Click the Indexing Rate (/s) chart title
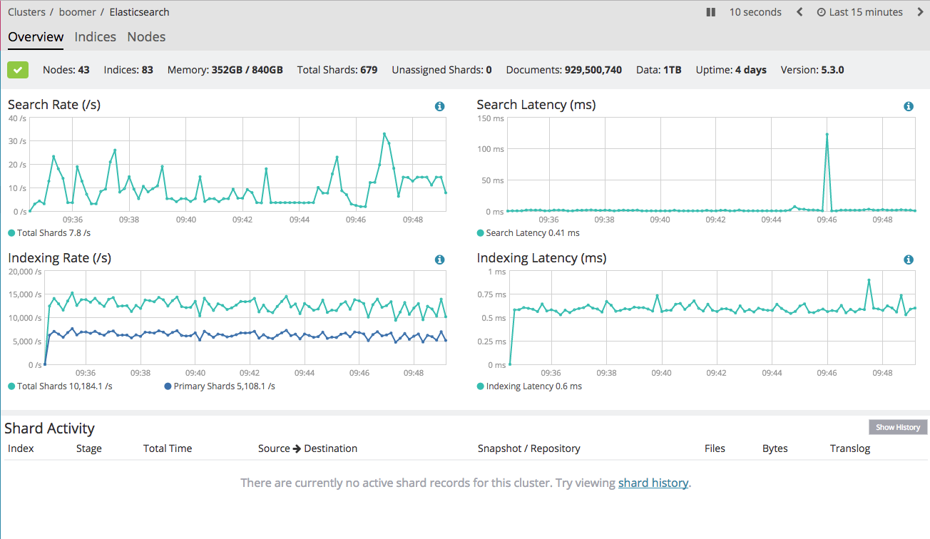Viewport: 930px width, 539px height. (x=60, y=258)
